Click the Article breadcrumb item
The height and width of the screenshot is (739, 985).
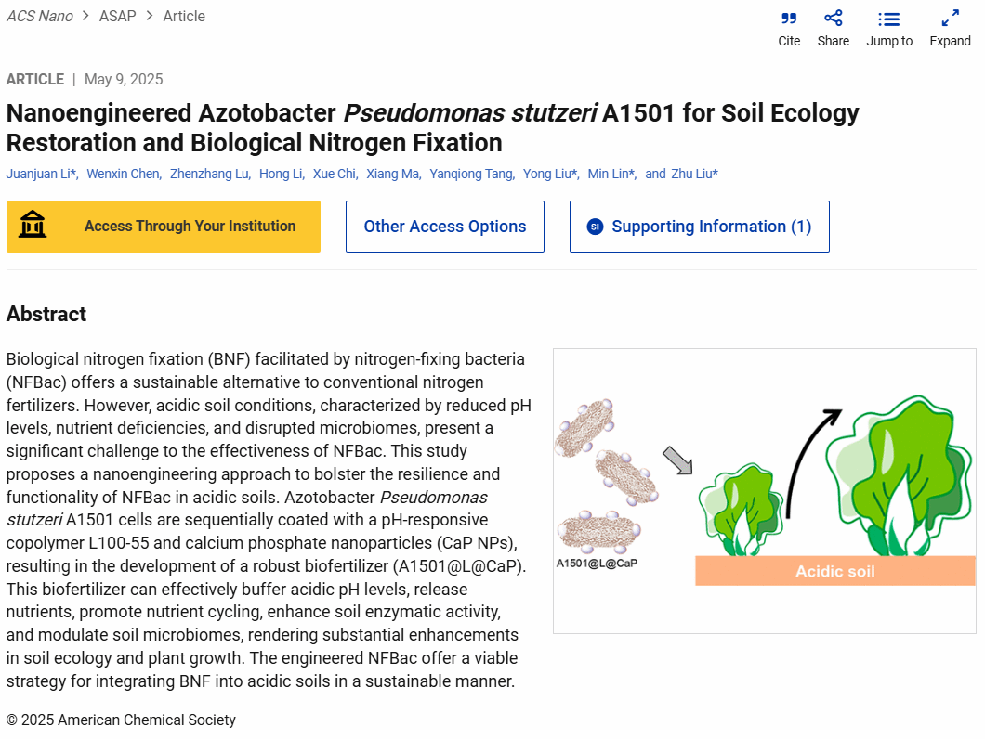184,16
